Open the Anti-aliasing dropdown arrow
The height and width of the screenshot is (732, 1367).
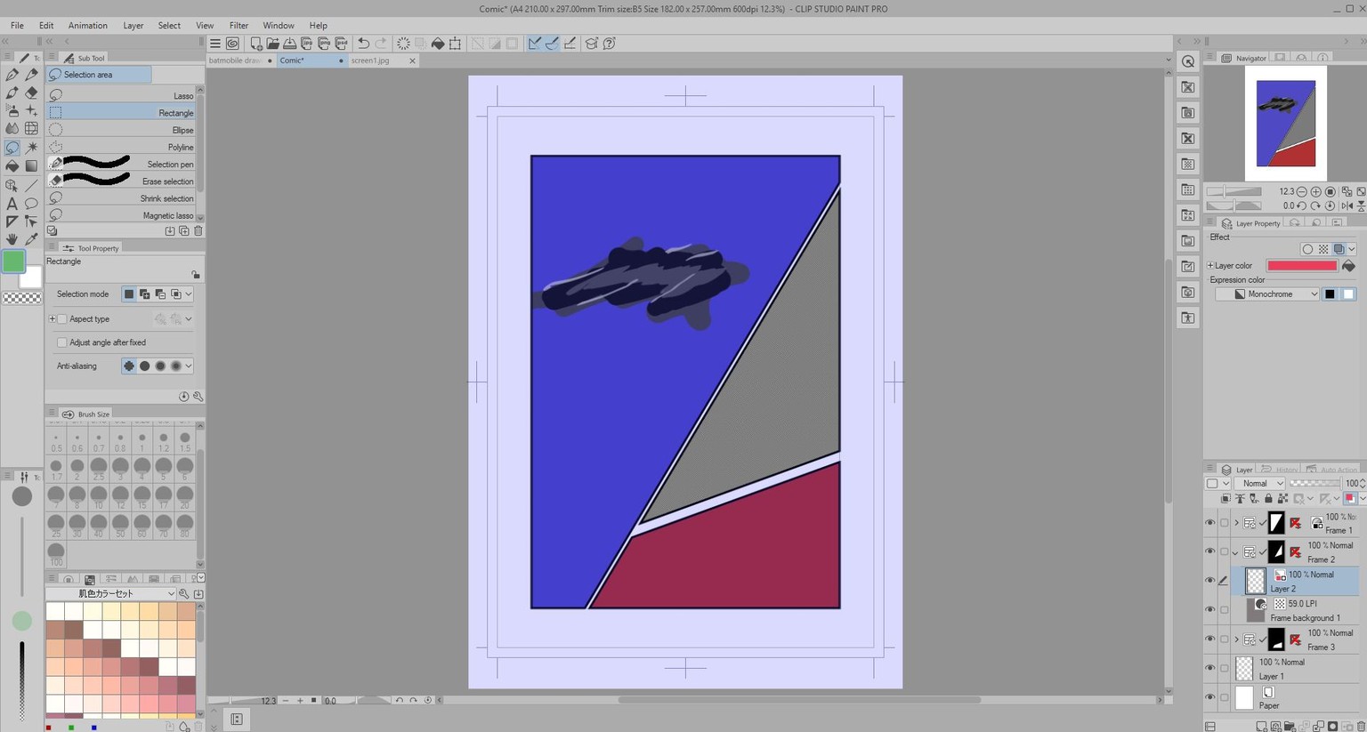[189, 366]
